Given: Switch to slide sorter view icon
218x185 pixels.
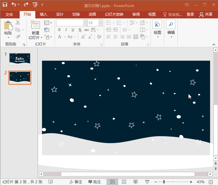Looking at the screenshot, I should pyautogui.click(x=124, y=182).
